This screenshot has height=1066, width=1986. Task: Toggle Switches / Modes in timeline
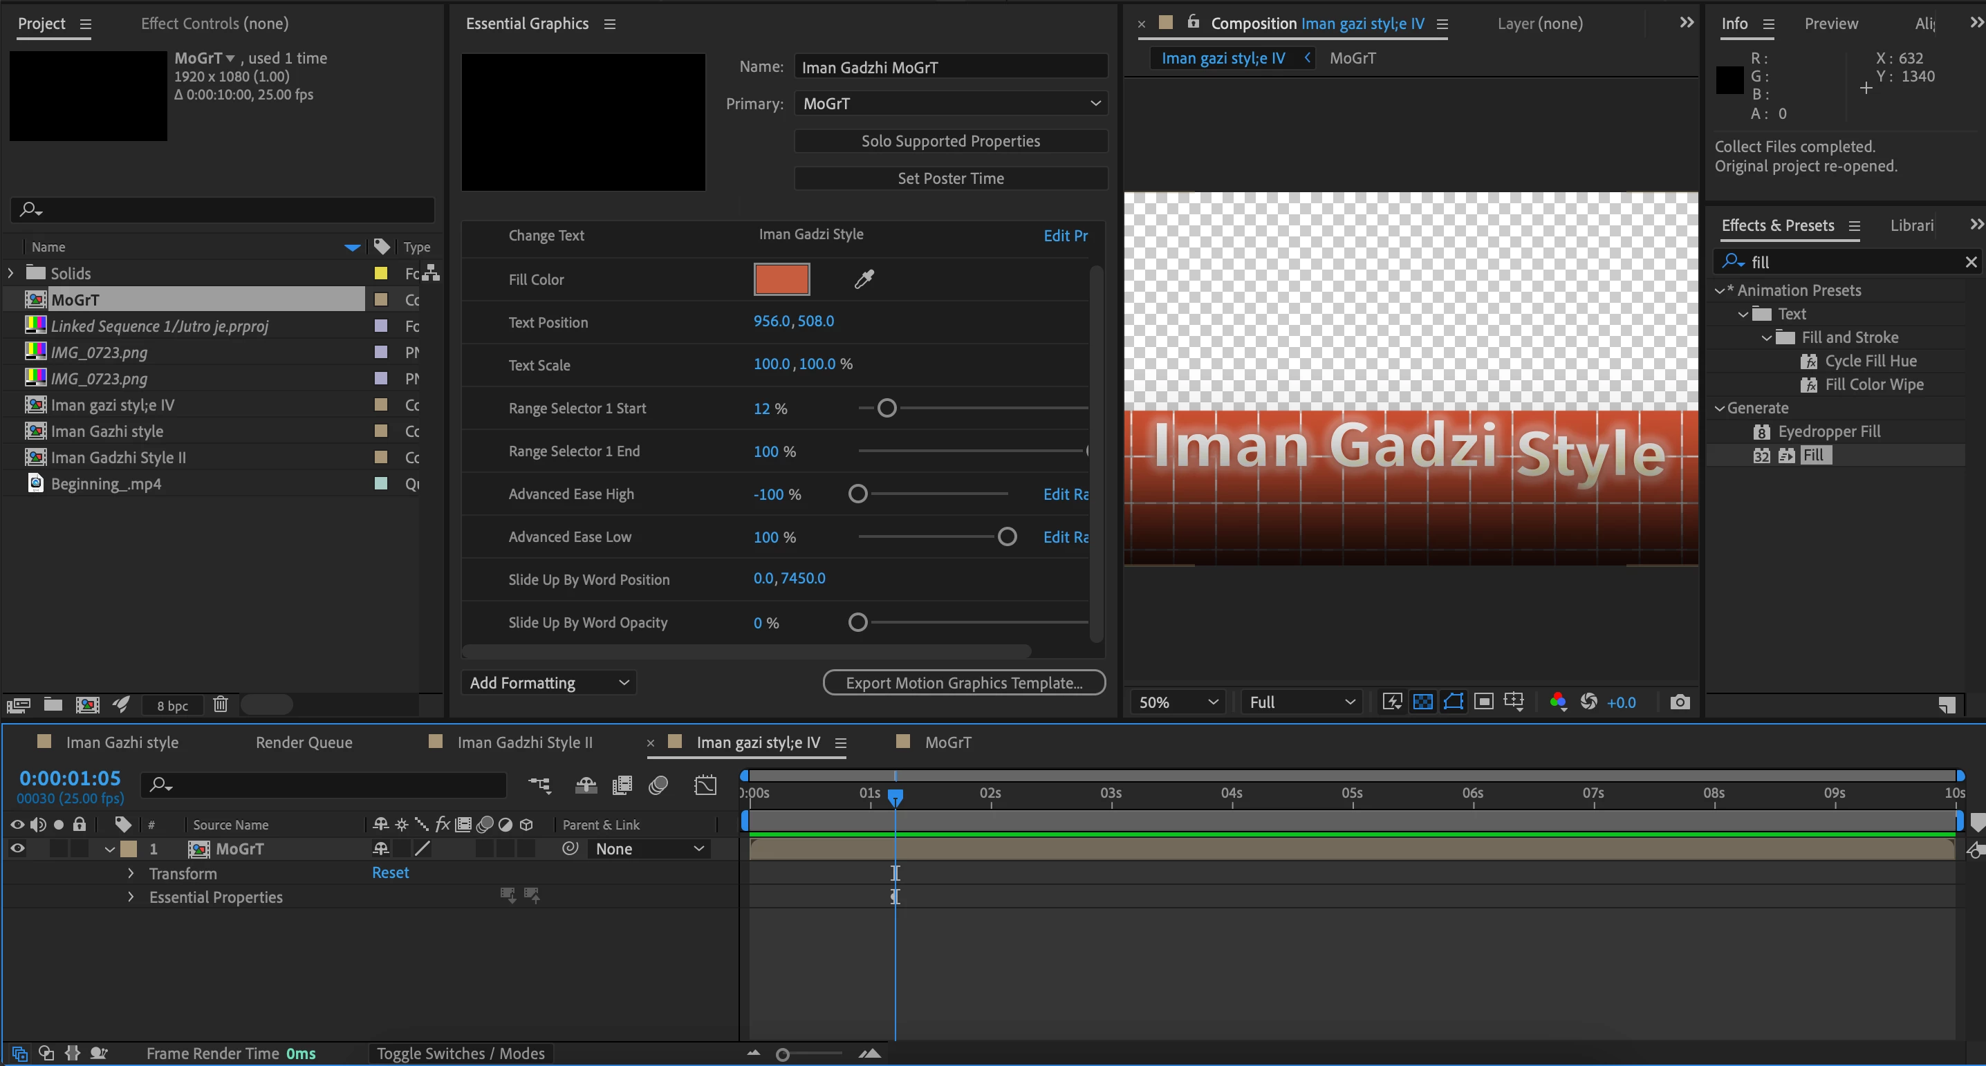click(x=461, y=1053)
